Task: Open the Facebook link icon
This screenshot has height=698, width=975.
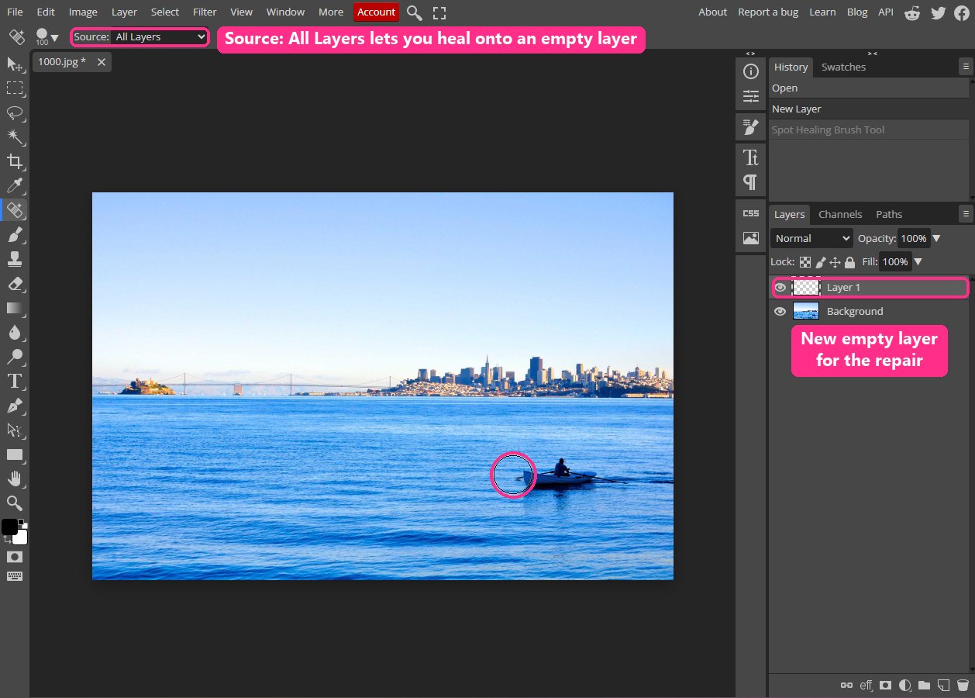Action: pos(962,12)
